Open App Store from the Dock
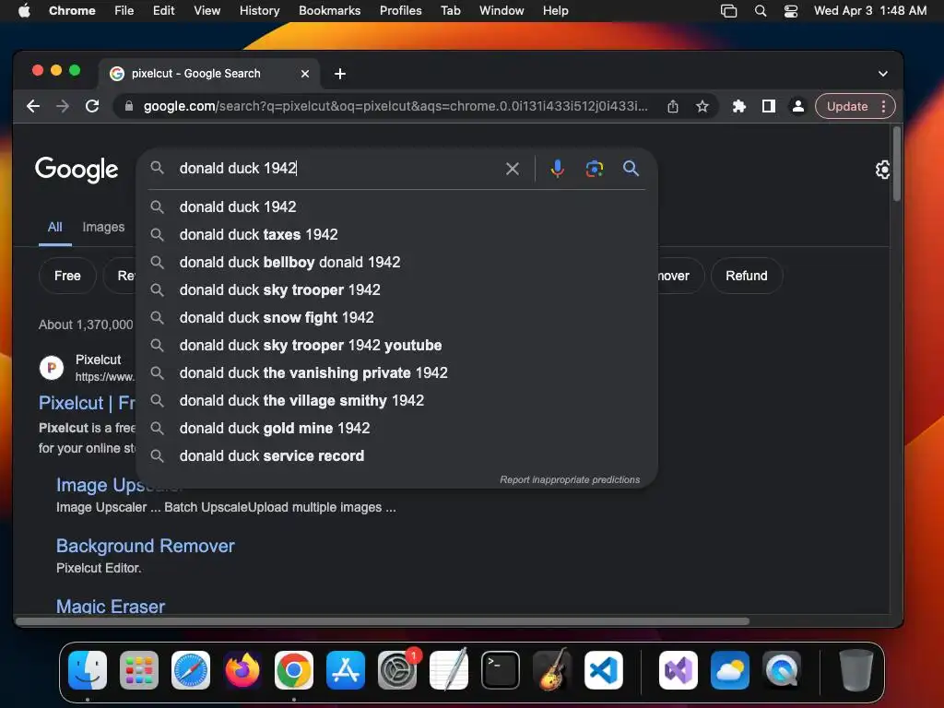This screenshot has width=944, height=708. [x=346, y=670]
